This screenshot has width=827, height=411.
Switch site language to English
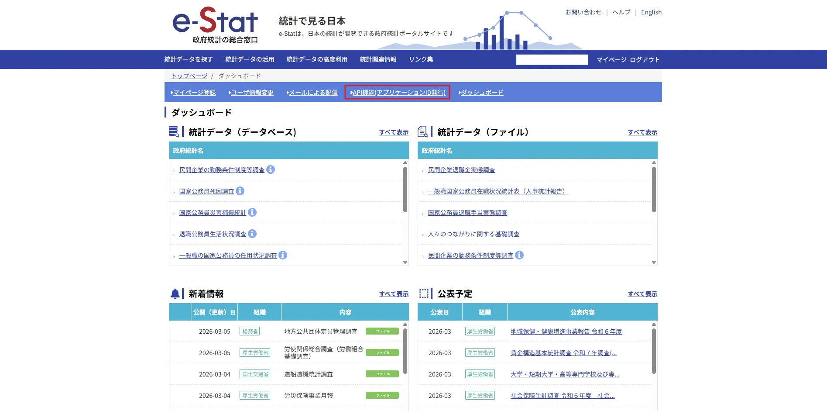651,12
